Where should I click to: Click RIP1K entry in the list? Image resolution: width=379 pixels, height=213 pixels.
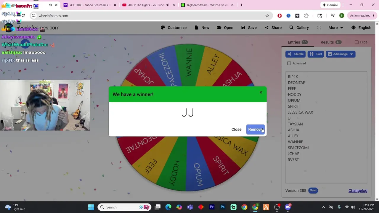coord(293,77)
